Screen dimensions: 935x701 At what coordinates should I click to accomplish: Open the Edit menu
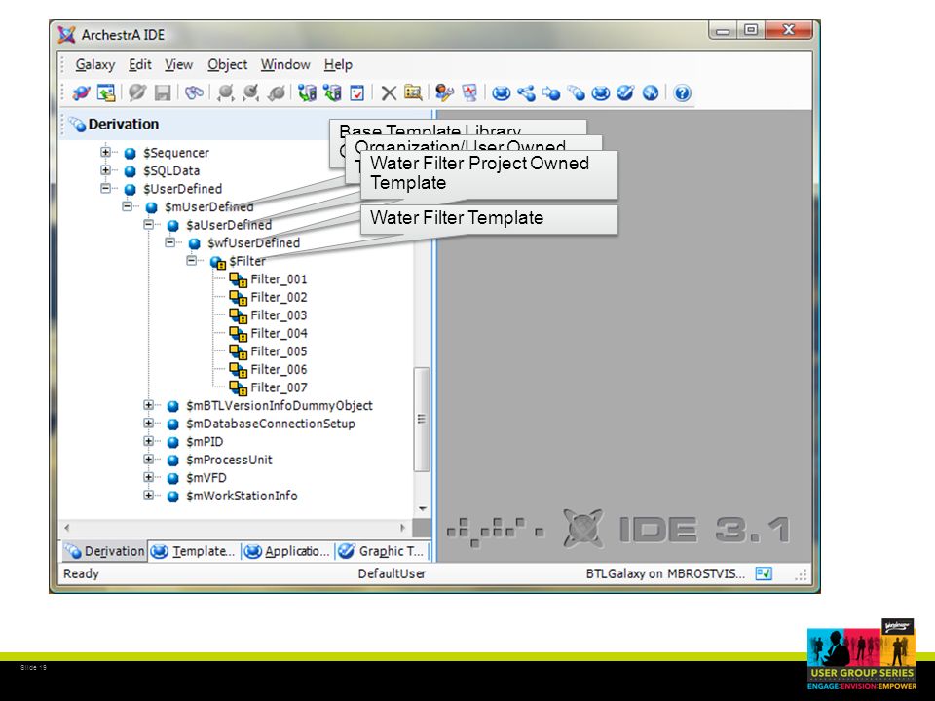coord(140,64)
